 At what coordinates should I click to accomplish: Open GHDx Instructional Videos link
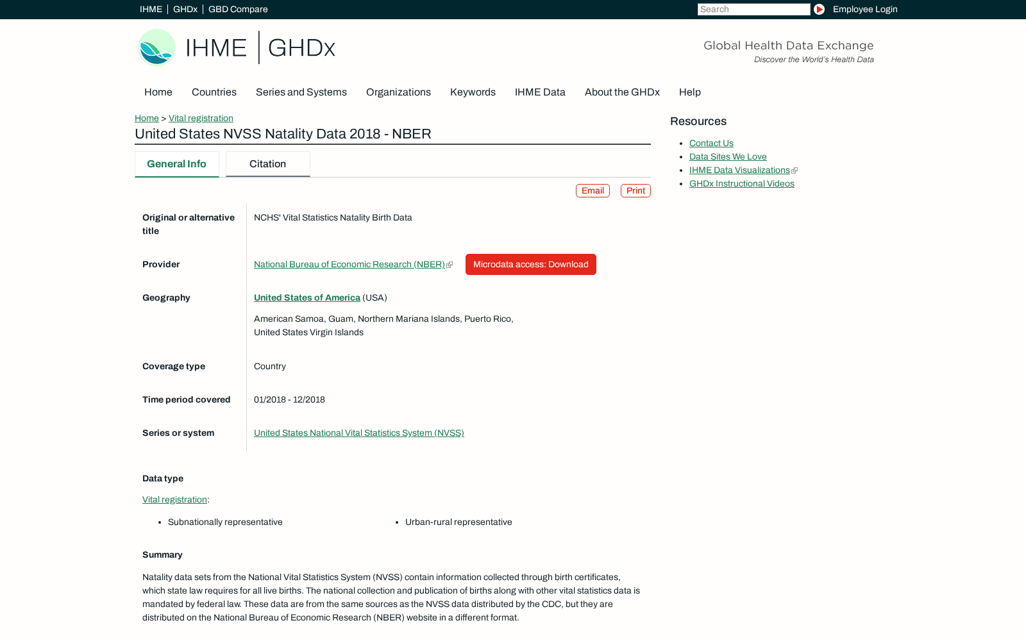point(742,183)
